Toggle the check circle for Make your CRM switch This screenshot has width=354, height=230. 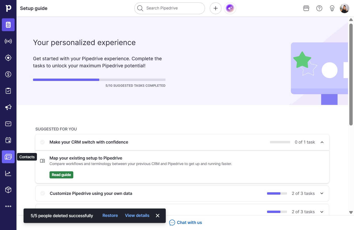(x=42, y=142)
